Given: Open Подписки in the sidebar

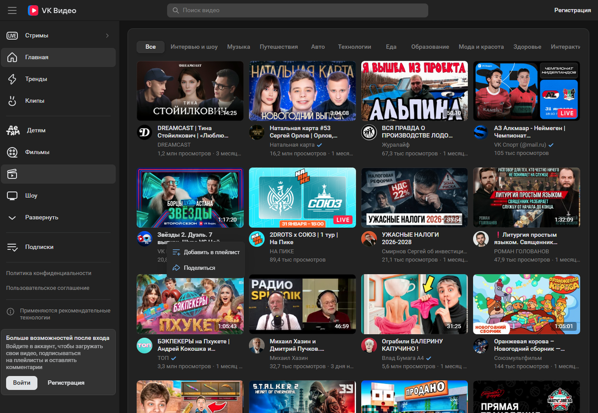Looking at the screenshot, I should [58, 247].
